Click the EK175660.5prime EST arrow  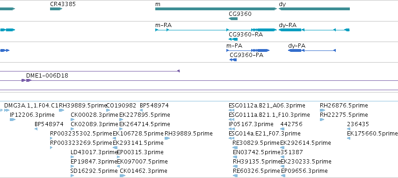coord(349,138)
